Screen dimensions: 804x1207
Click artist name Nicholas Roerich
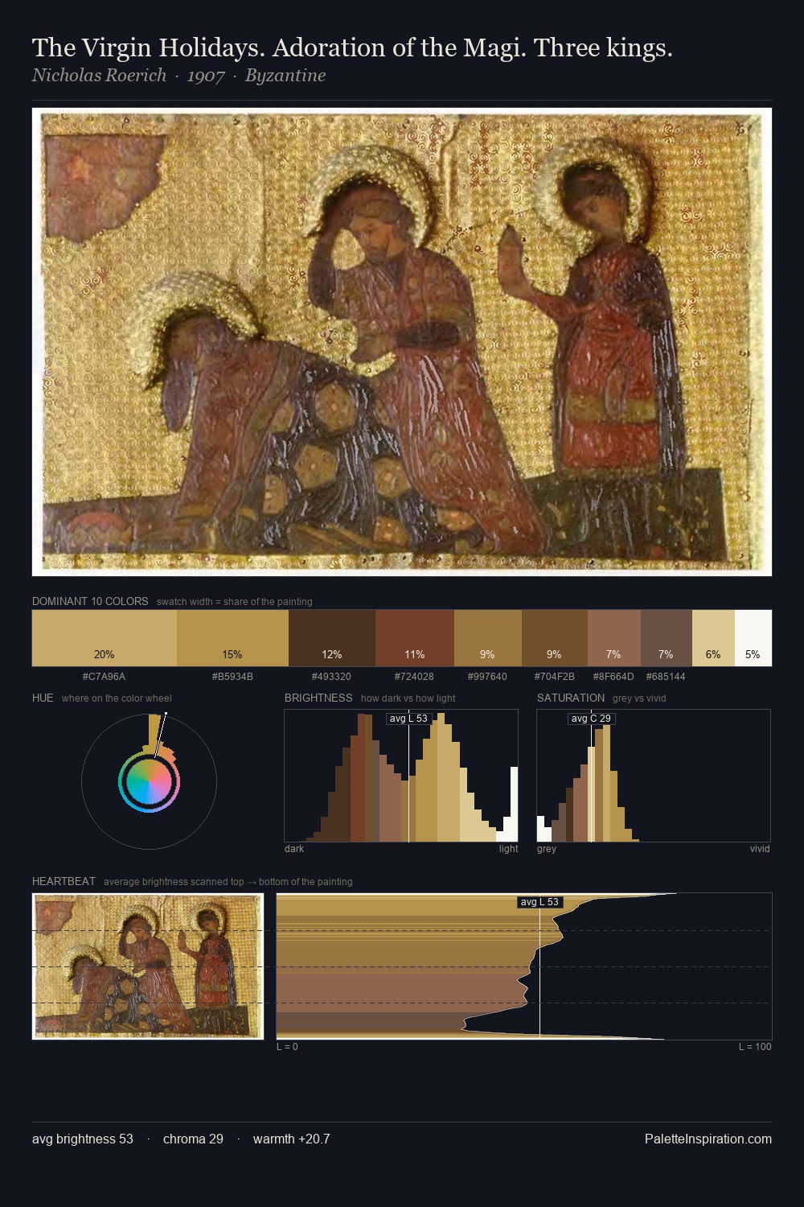point(99,76)
